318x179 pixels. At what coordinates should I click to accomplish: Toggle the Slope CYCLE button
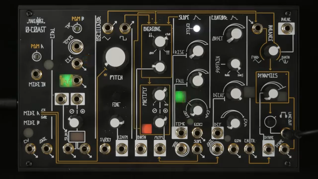click(196, 29)
